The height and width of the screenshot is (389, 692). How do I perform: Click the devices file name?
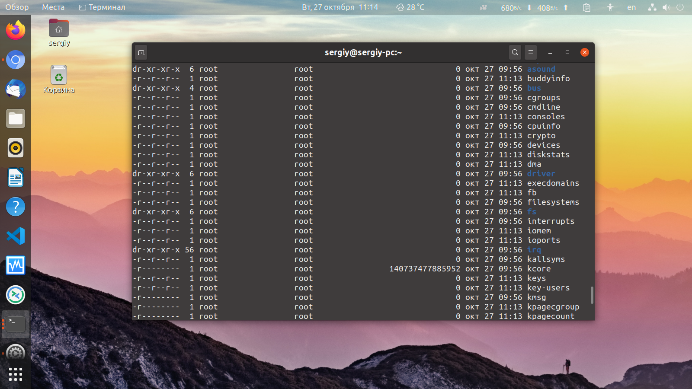point(544,145)
